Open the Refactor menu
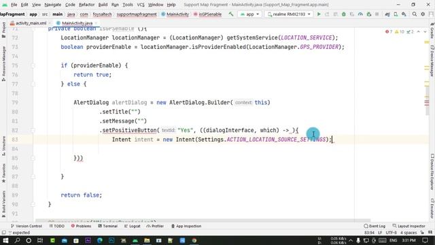This screenshot has width=435, height=245. [86, 5]
